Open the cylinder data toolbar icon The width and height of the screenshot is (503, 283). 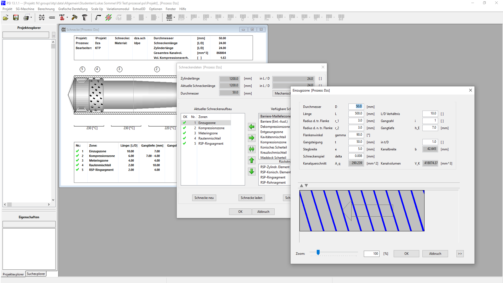(42, 18)
